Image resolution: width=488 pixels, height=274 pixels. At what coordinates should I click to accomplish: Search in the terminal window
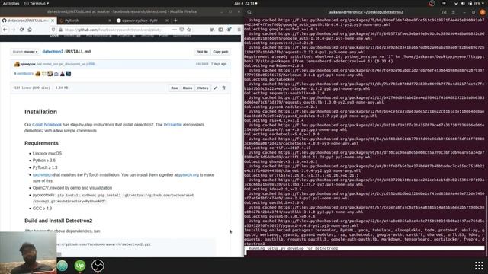249,12
